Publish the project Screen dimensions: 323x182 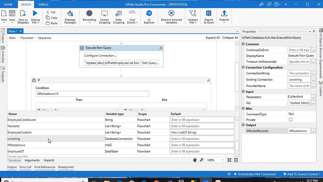coord(224,17)
